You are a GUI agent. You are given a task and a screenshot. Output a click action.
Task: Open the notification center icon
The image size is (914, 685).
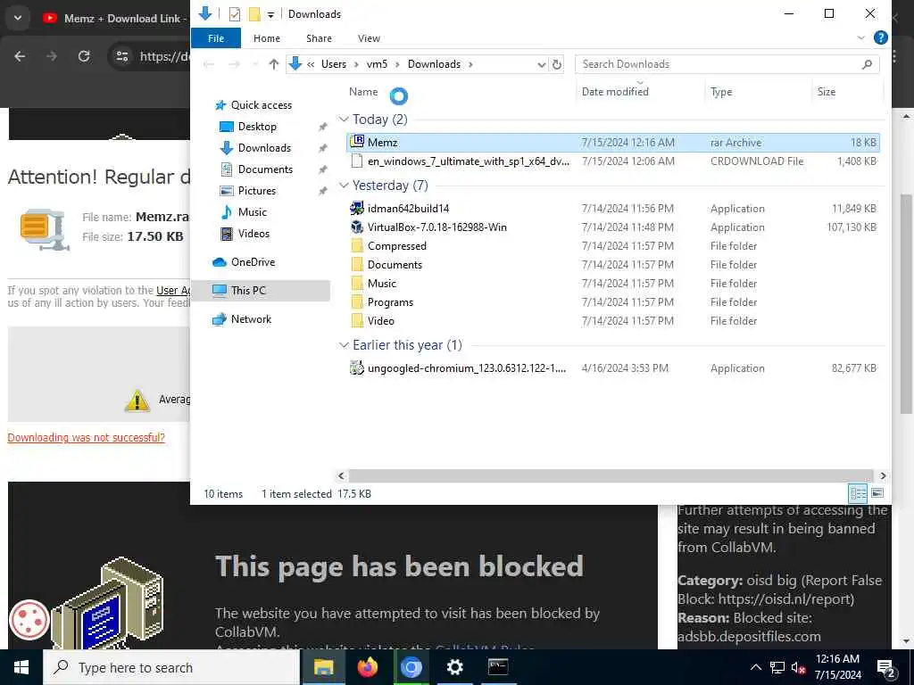tap(885, 667)
